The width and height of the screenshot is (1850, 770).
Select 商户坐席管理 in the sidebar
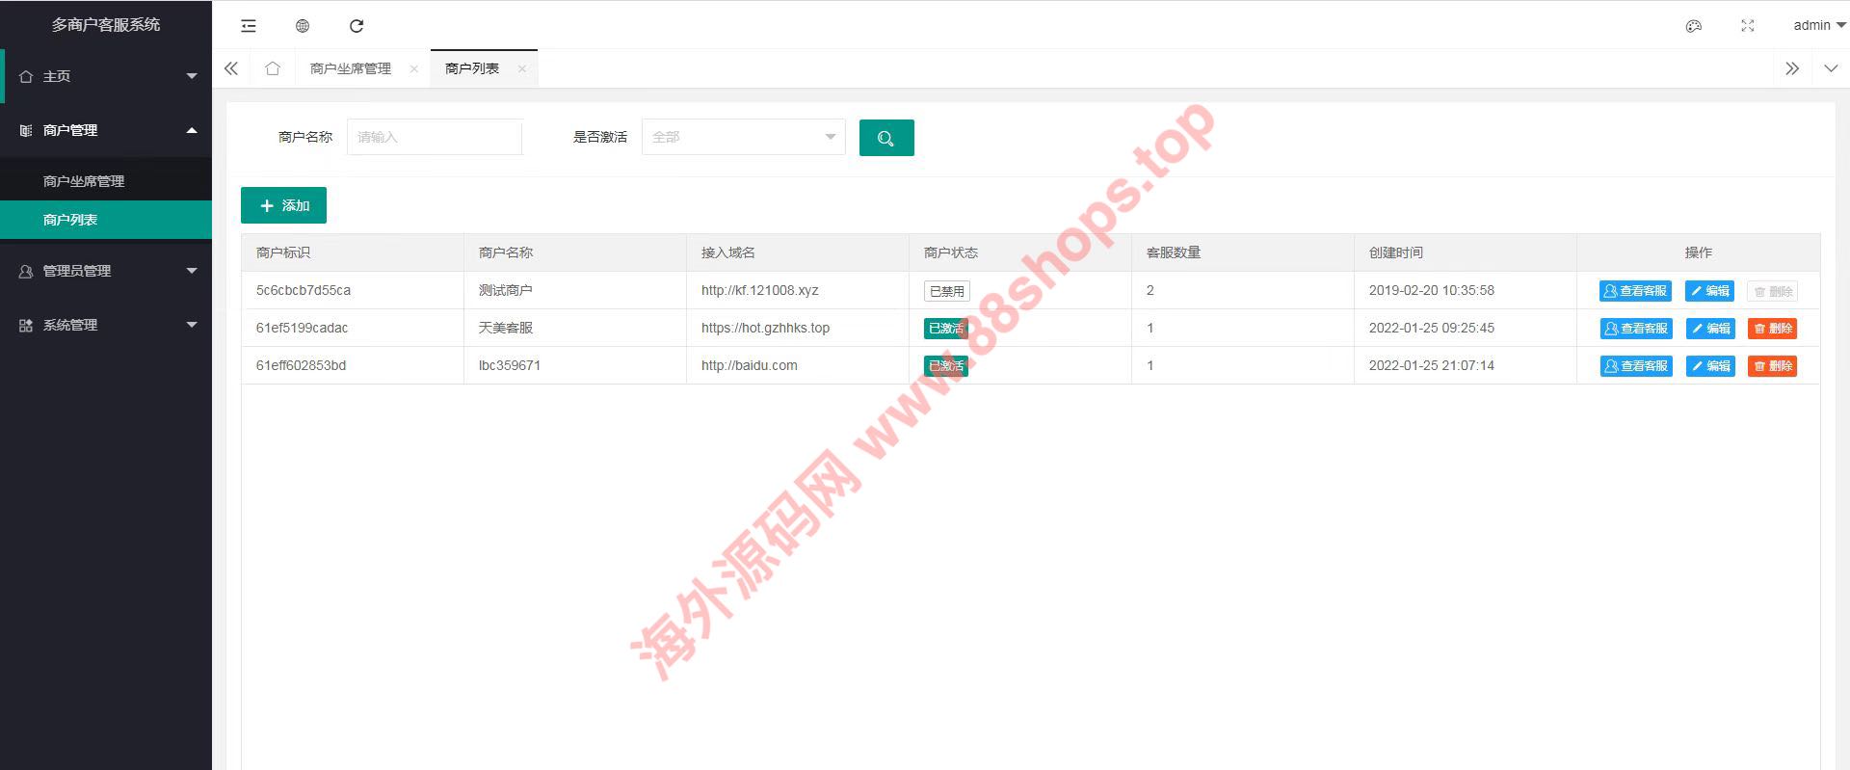click(84, 181)
